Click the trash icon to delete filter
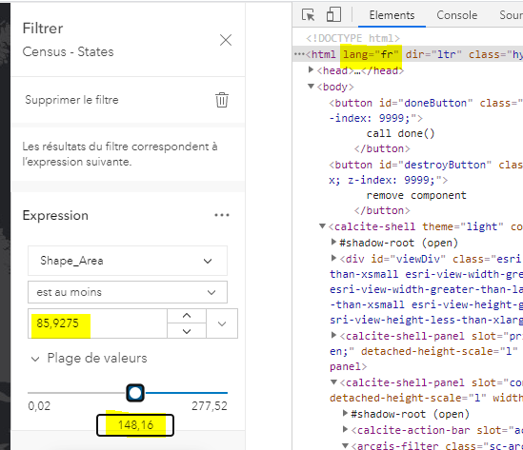523x450 pixels. 222,100
